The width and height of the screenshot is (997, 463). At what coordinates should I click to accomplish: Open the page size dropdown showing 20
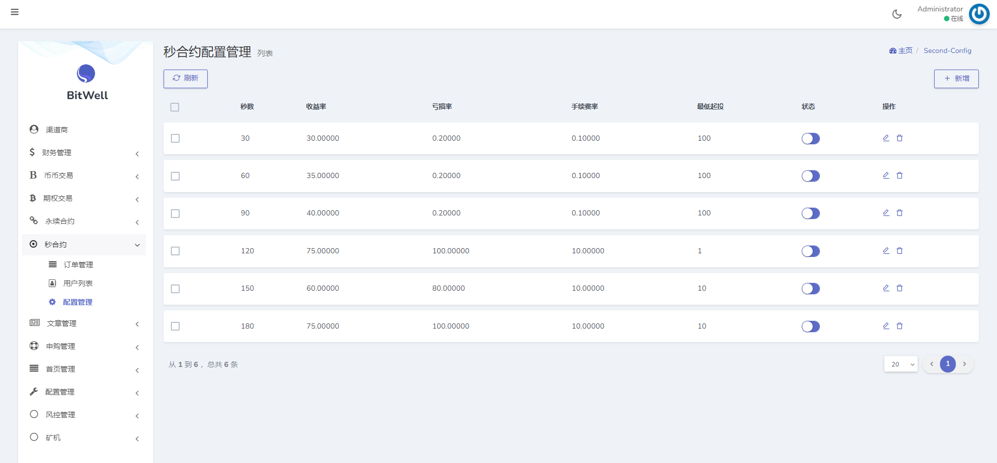(900, 364)
